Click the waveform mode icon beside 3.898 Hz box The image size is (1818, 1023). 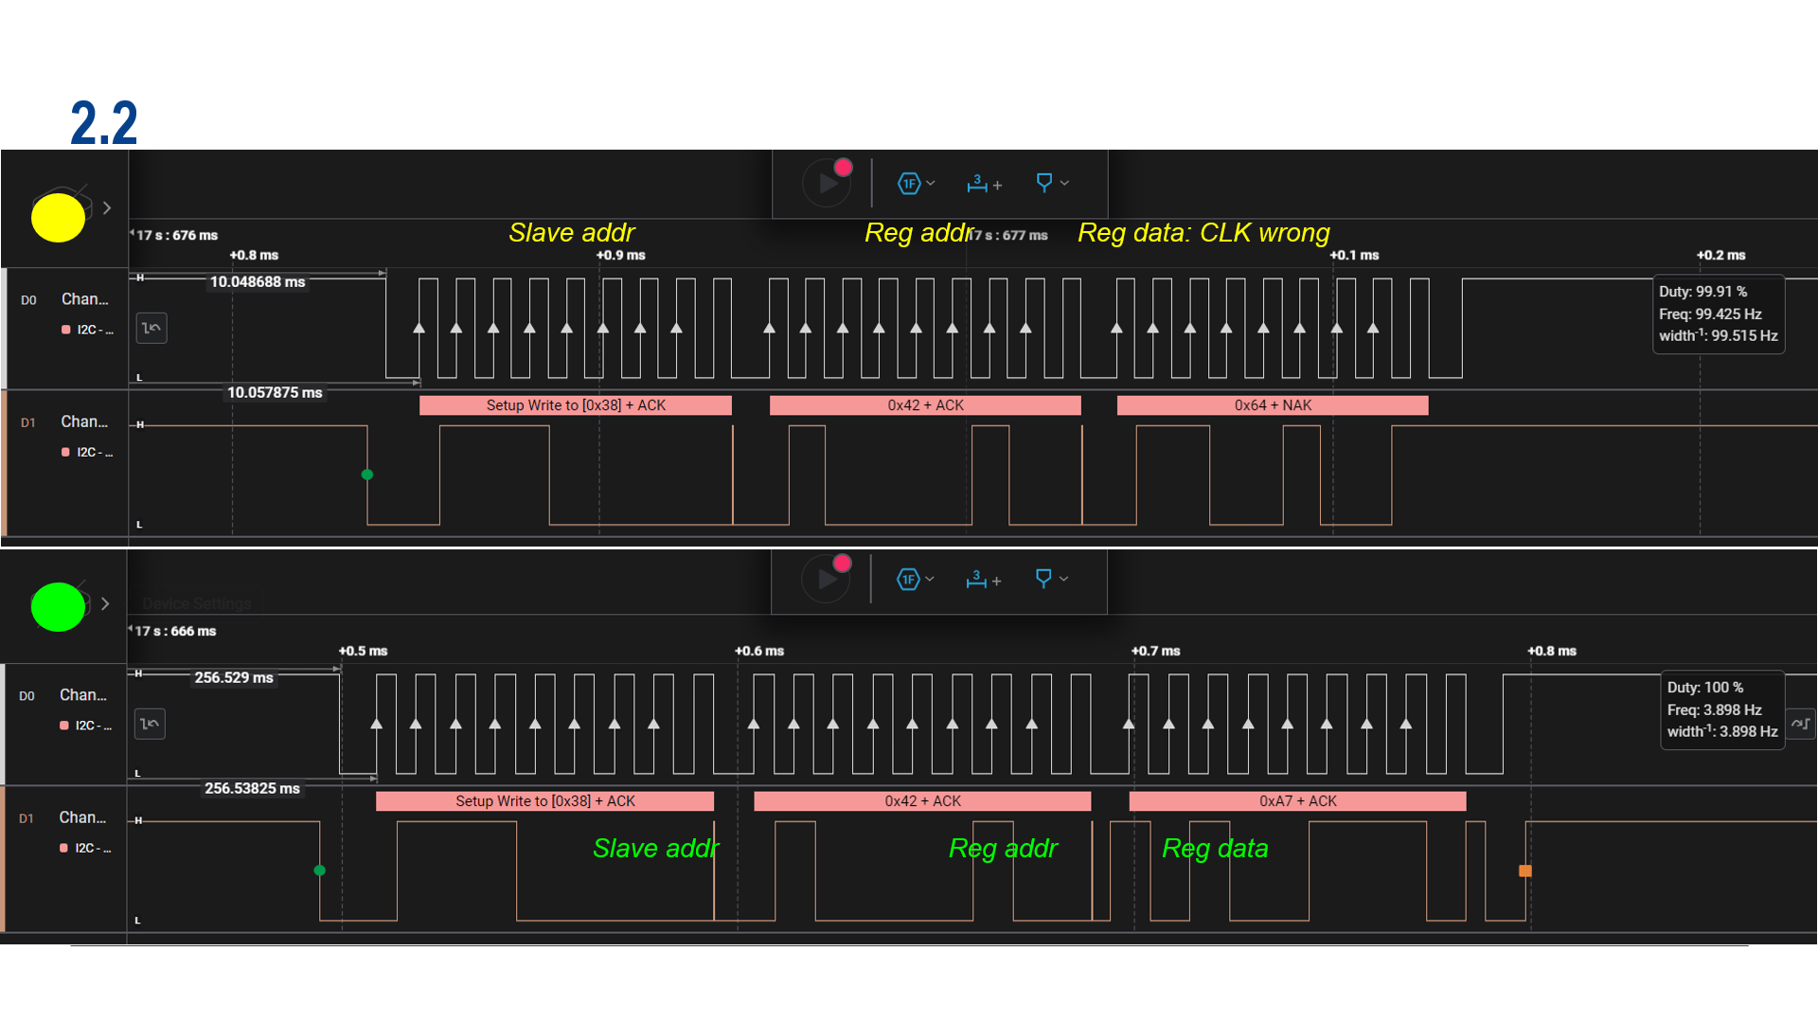(x=1800, y=724)
